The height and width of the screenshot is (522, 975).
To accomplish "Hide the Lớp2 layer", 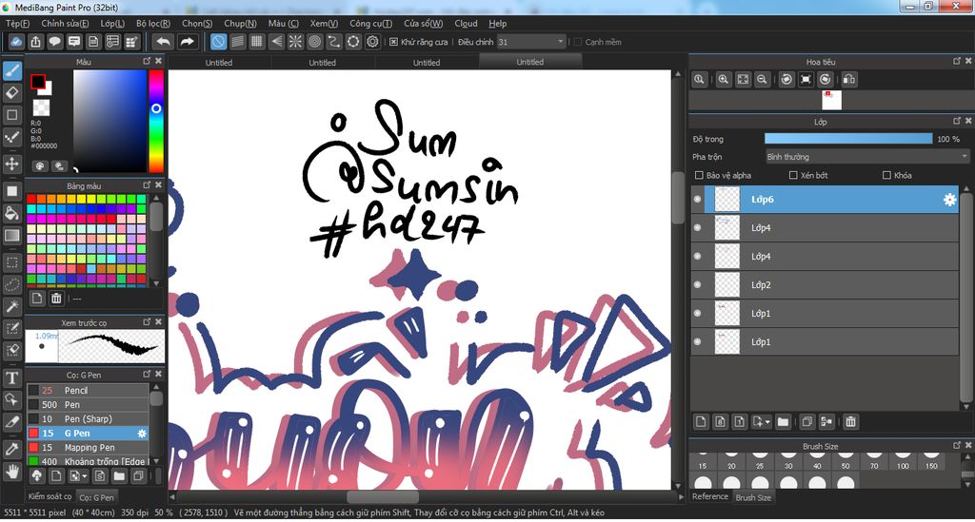I will [697, 285].
